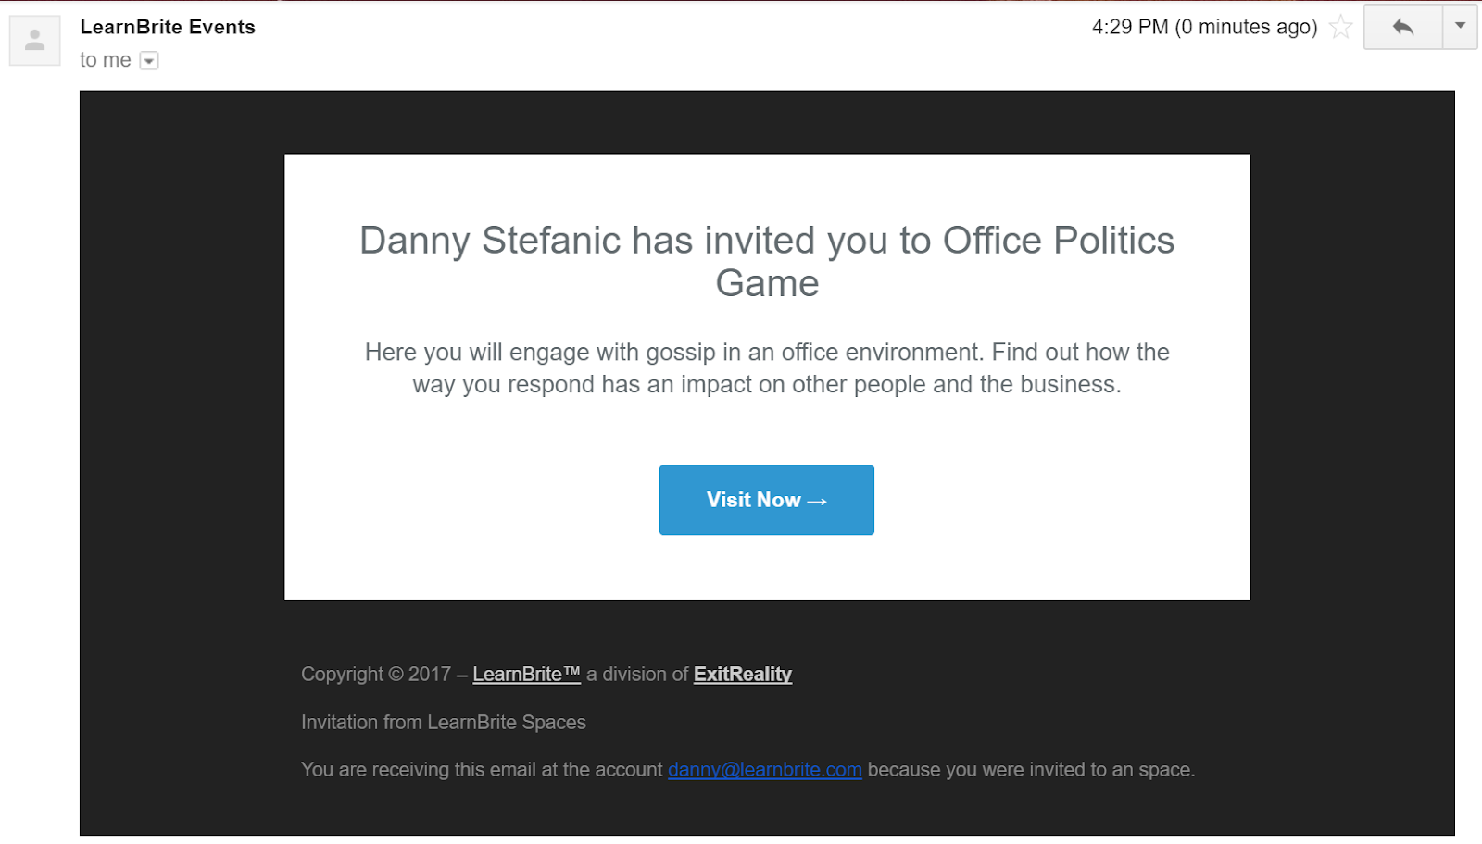
Task: Click the danny@learnbrite.com email link
Action: point(764,770)
